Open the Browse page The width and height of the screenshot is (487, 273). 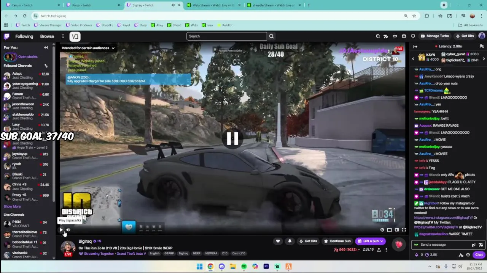point(47,36)
